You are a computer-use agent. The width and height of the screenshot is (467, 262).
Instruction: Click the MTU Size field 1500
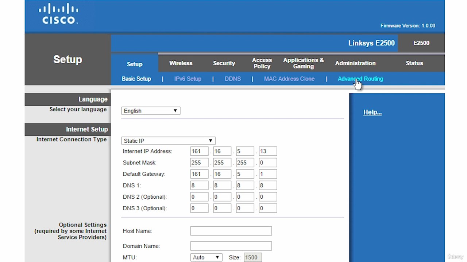tap(252, 257)
